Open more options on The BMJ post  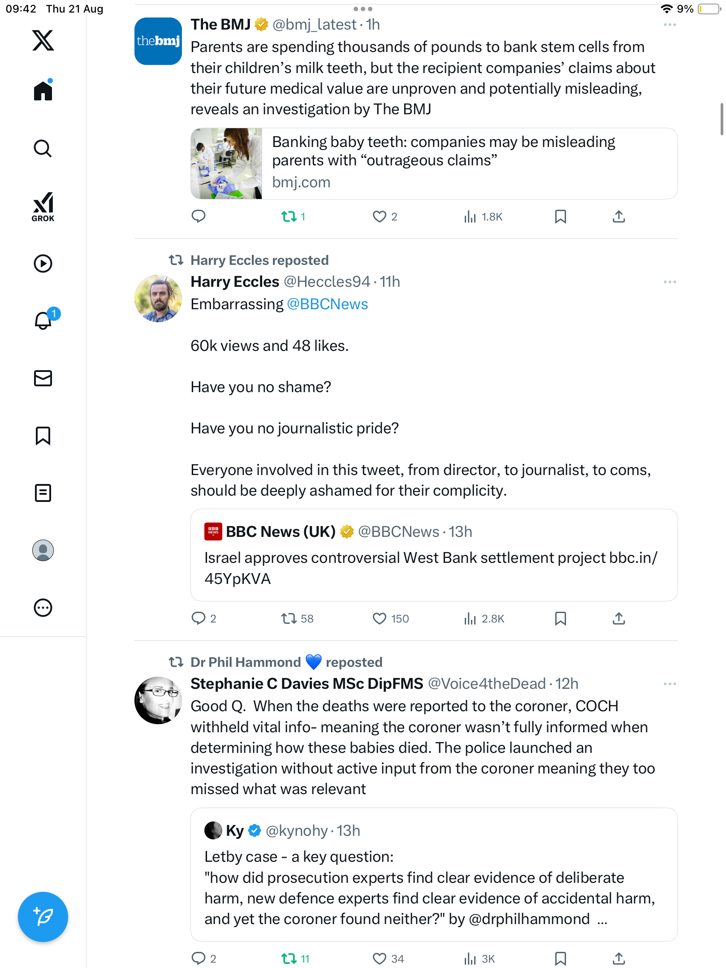click(670, 25)
